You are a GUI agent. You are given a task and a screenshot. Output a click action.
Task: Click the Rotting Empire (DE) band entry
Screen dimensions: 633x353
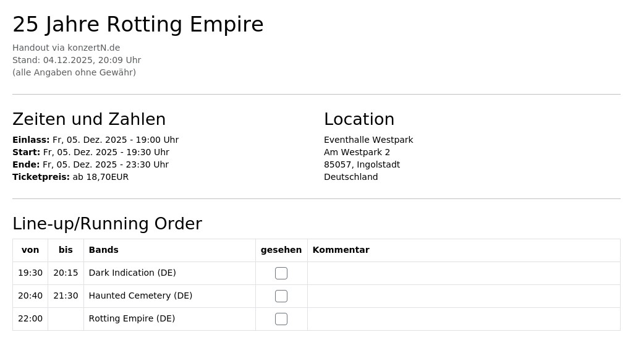coord(132,318)
